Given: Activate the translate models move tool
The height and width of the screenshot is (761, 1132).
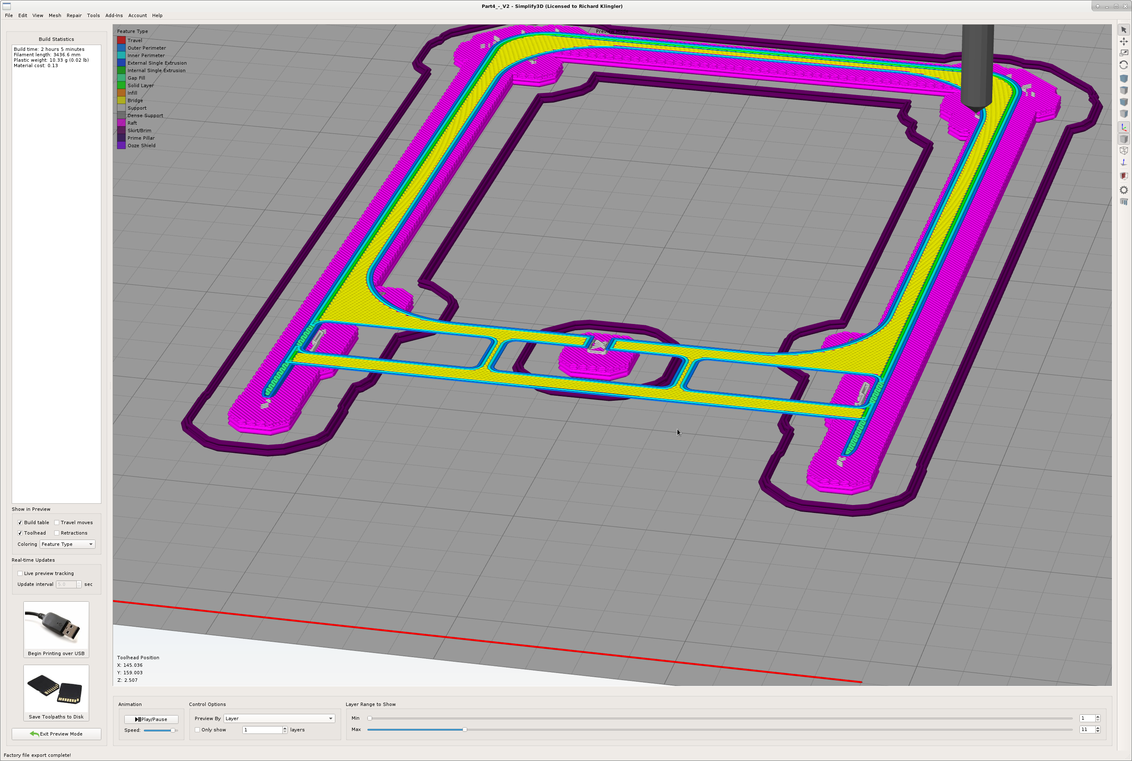Looking at the screenshot, I should (1123, 42).
